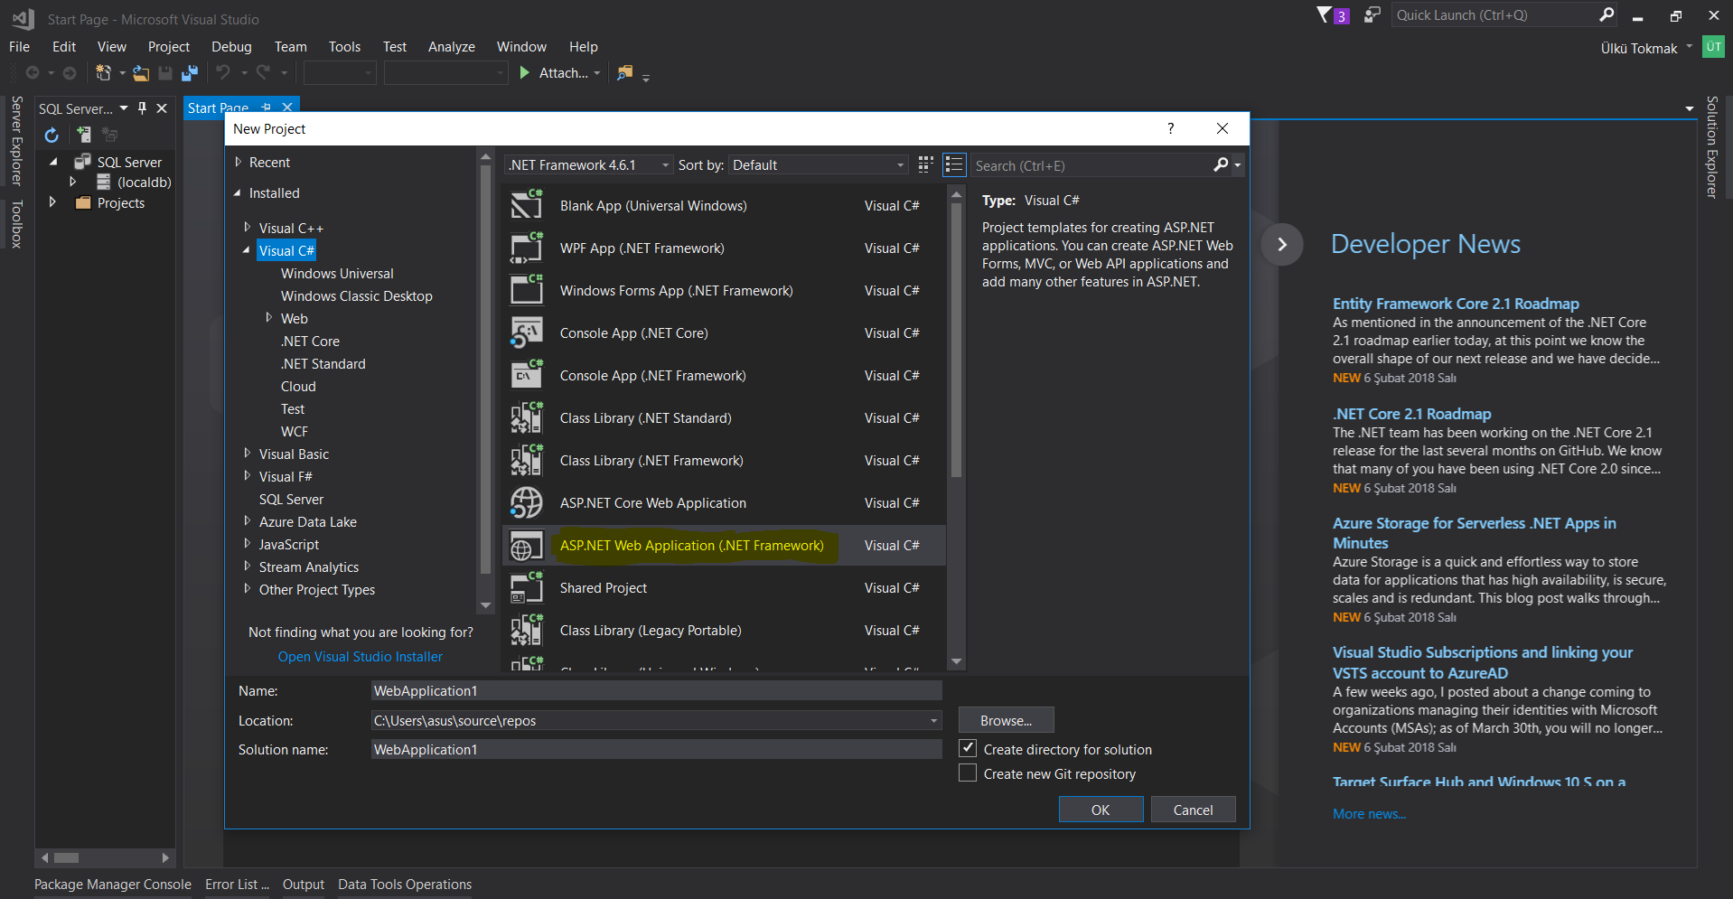The width and height of the screenshot is (1733, 899).
Task: Click the Browse... button
Action: (x=1006, y=720)
